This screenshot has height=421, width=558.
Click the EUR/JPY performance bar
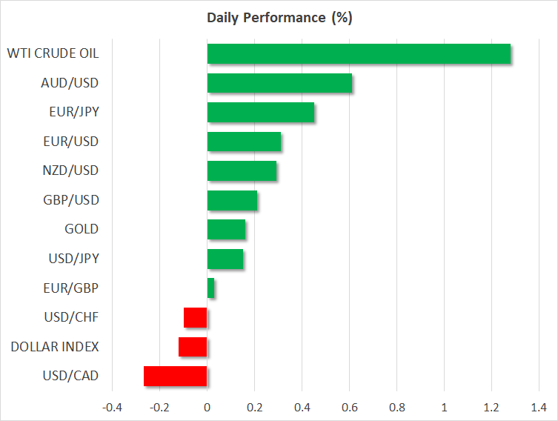pos(260,112)
